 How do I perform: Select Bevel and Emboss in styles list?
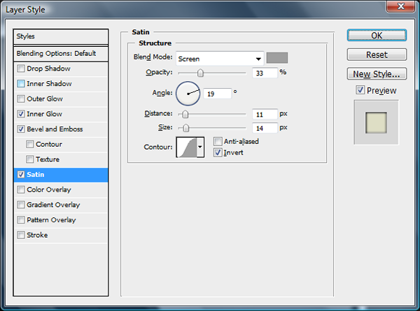pyautogui.click(x=53, y=129)
